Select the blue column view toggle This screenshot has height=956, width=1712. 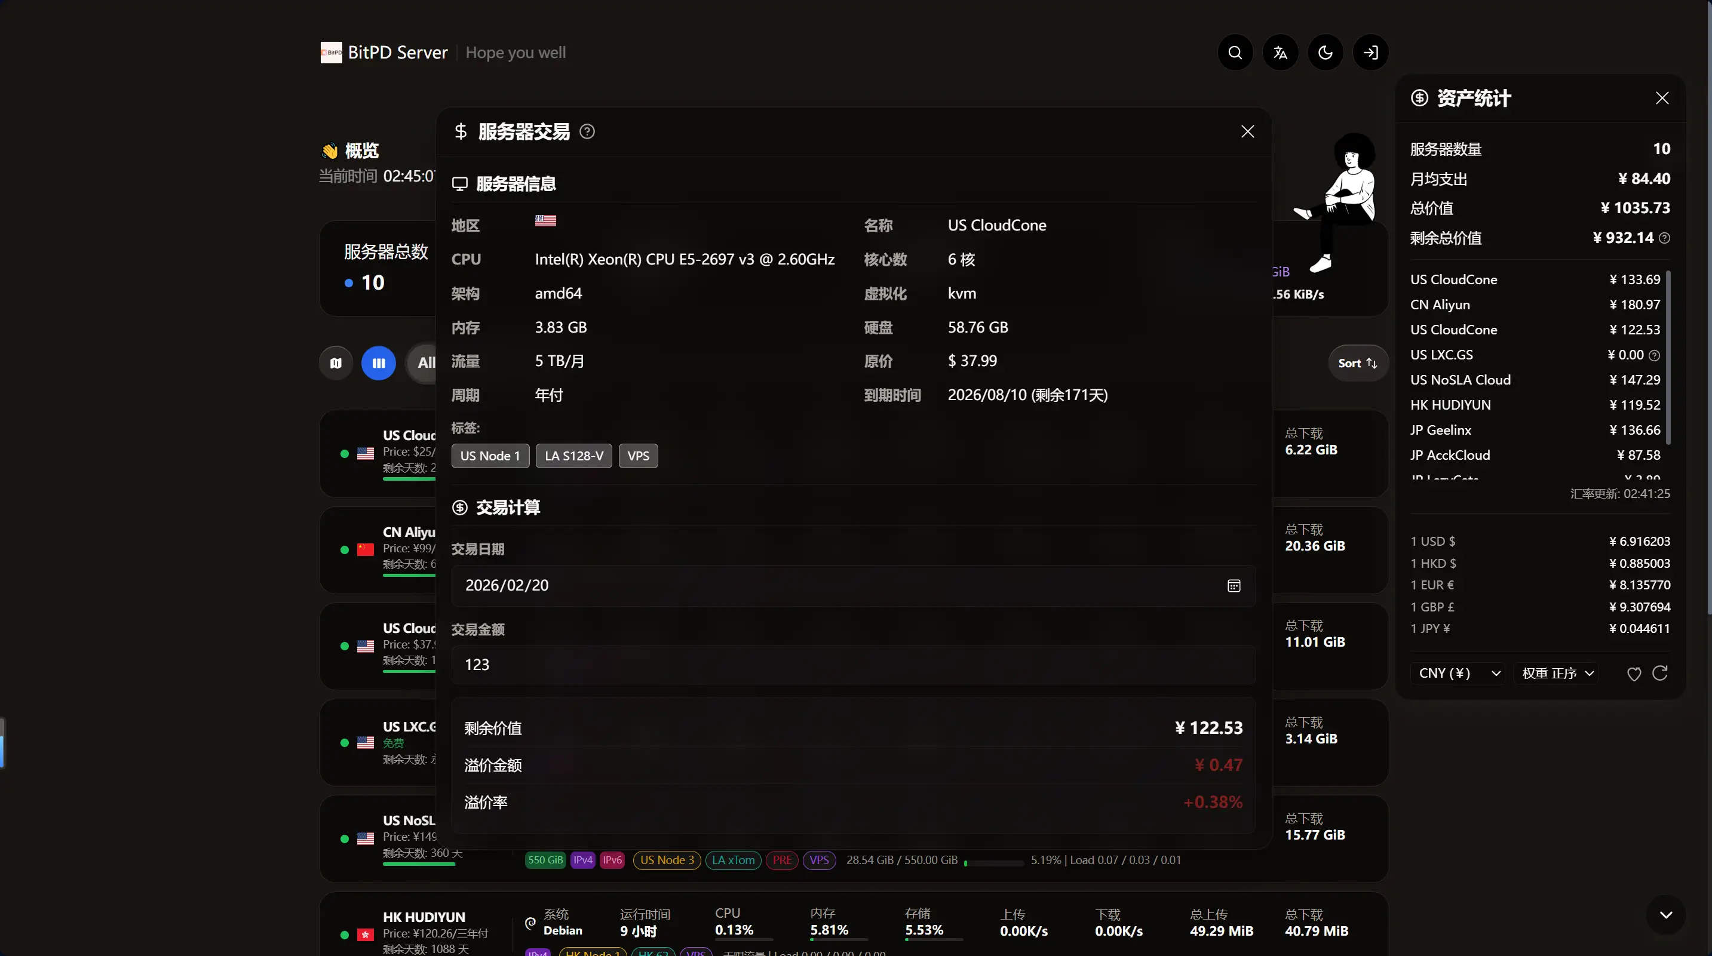tap(379, 362)
